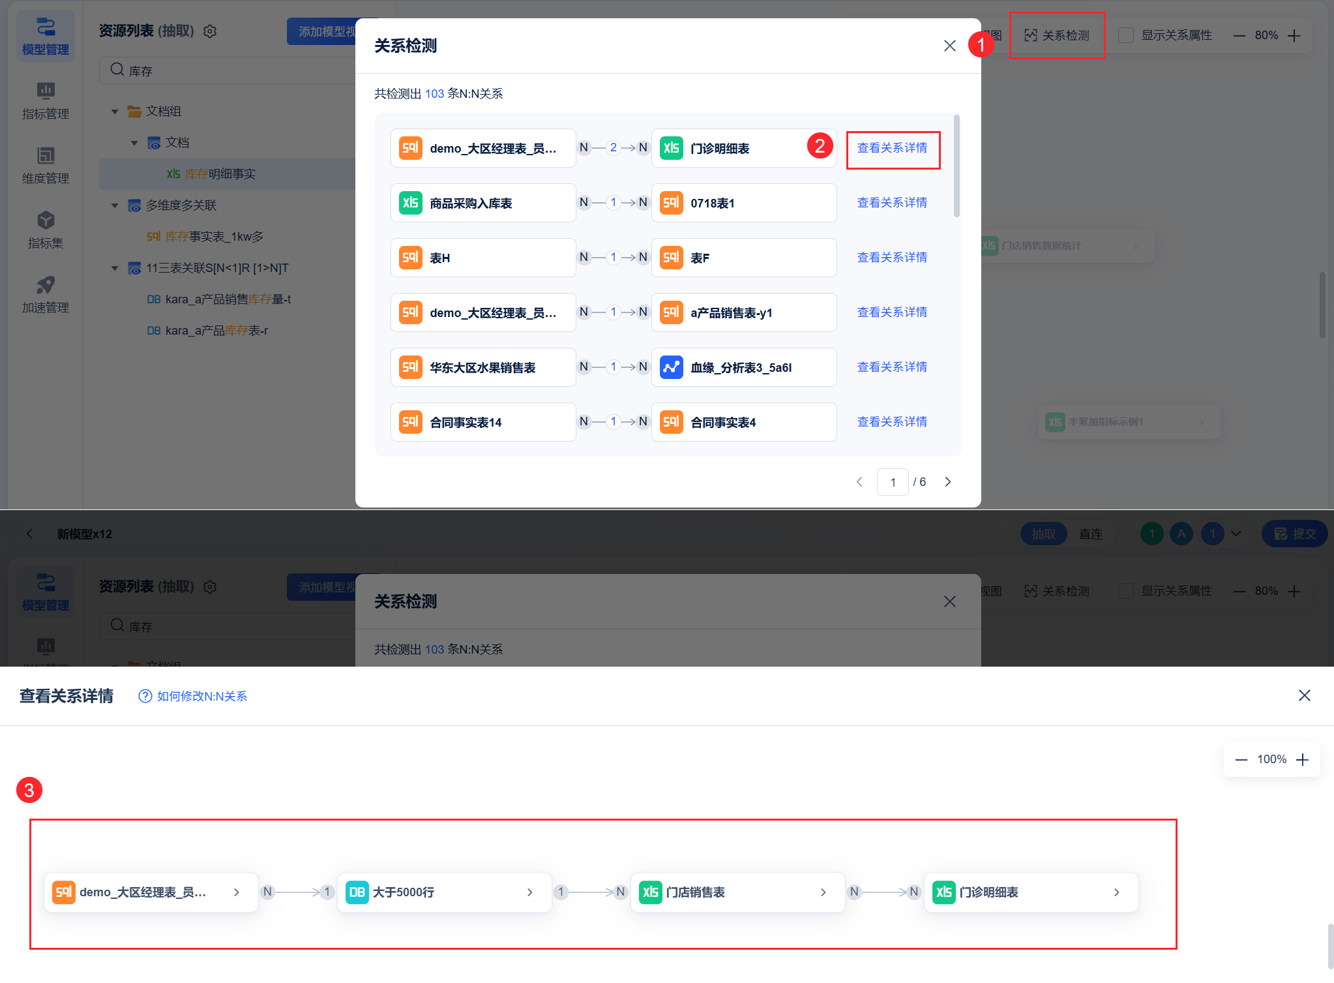Collapse 多维度多关联 tree node

[x=115, y=205]
